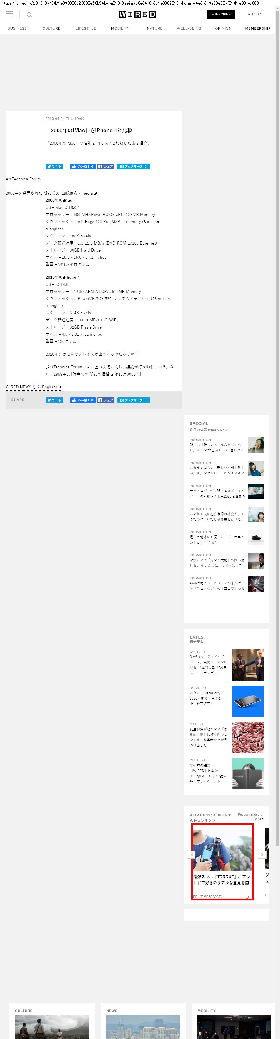Click the bottom Hatena Bookmark button
Viewport: 280px width, 1039px height.
[x=133, y=400]
